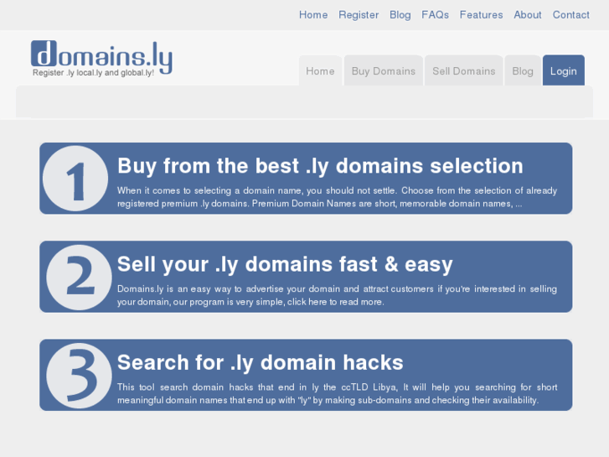
Task: Open the FAQs page
Action: (435, 15)
